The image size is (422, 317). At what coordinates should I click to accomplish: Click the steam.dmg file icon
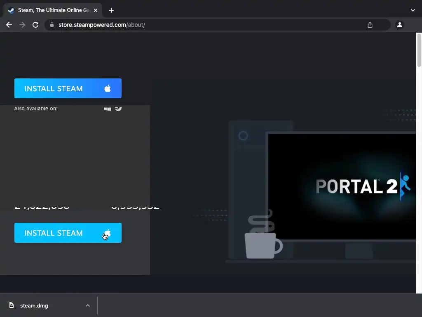coord(12,305)
